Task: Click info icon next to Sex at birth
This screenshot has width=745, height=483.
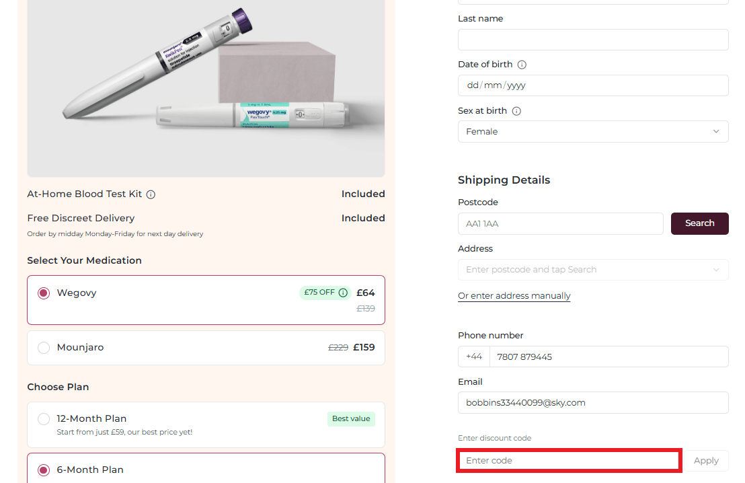Action: click(516, 111)
